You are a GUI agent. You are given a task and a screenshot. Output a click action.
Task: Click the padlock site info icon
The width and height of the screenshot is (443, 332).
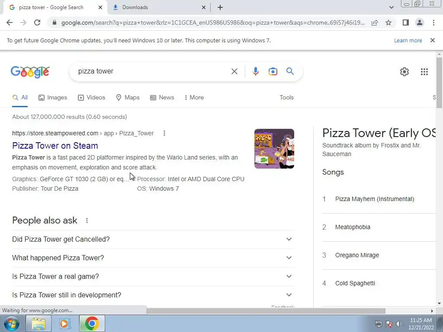[55, 22]
